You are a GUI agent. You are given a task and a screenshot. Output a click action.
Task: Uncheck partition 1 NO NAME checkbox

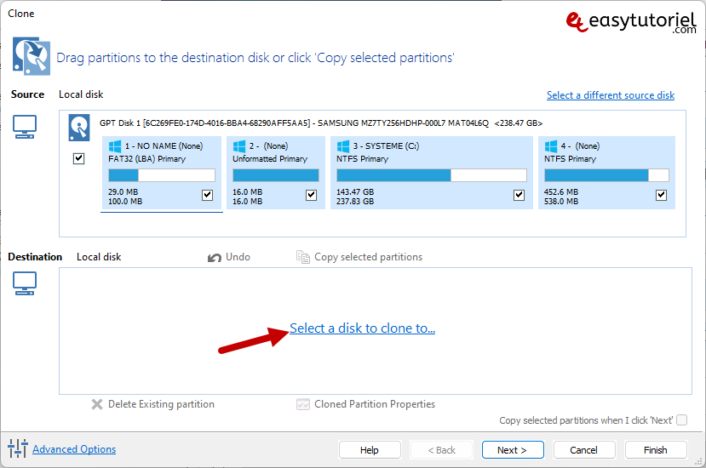click(207, 196)
